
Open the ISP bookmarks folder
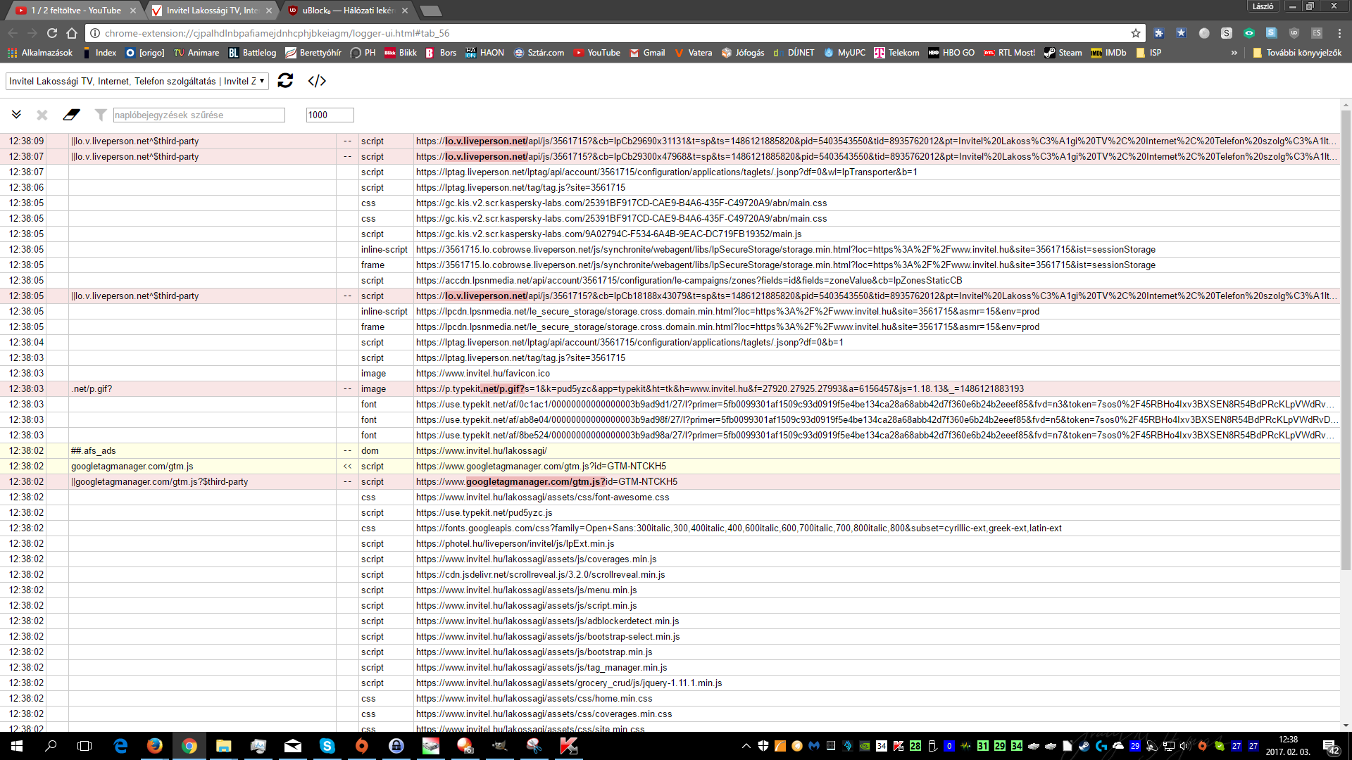[x=1148, y=53]
